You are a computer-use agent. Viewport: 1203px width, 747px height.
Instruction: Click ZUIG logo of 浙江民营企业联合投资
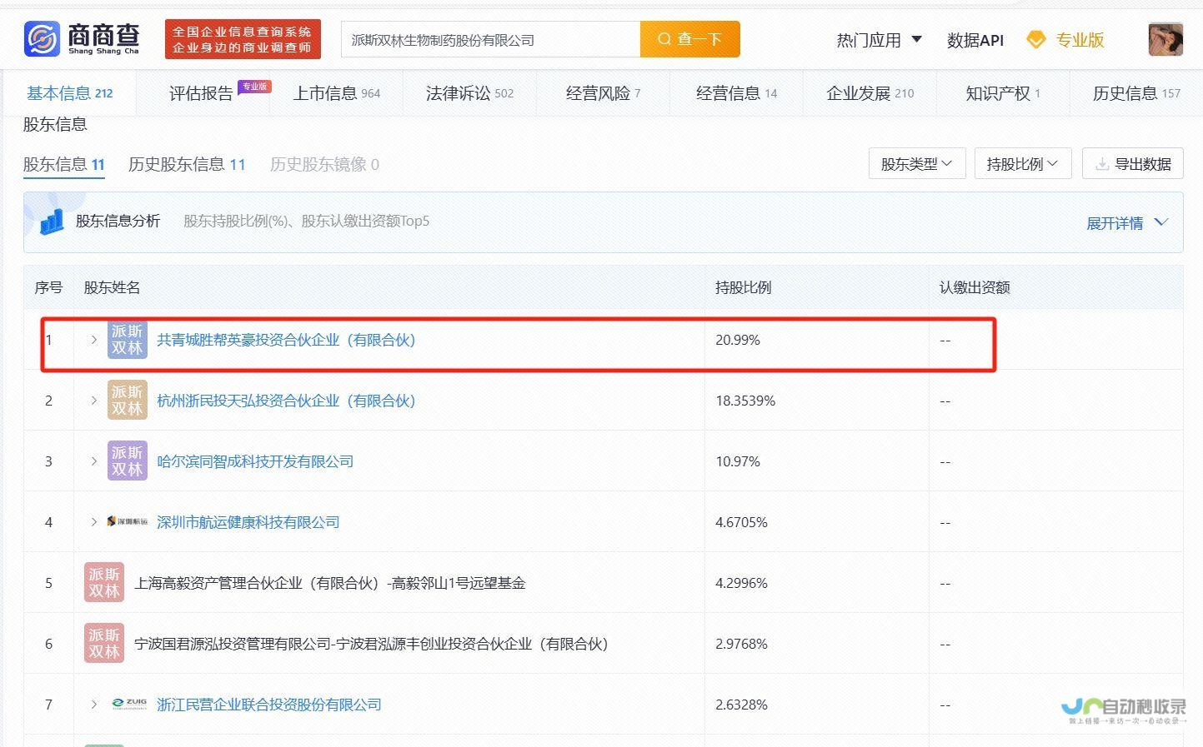(129, 704)
